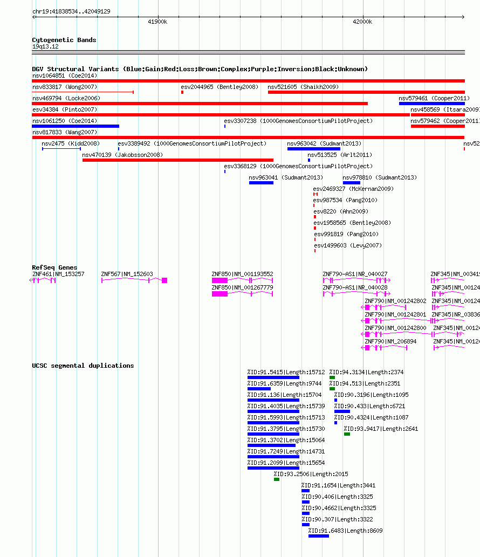This screenshot has width=480, height=557.
Task: Click esv991819 (Pang2010) variant label
Action: (x=346, y=235)
